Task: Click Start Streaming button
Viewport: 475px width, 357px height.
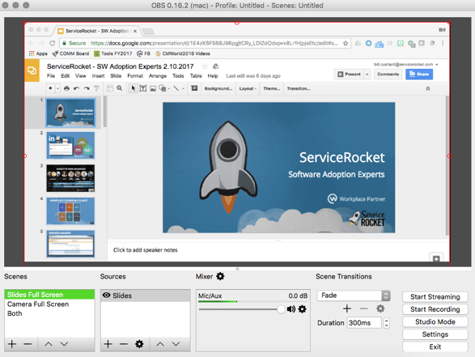Action: coord(435,297)
